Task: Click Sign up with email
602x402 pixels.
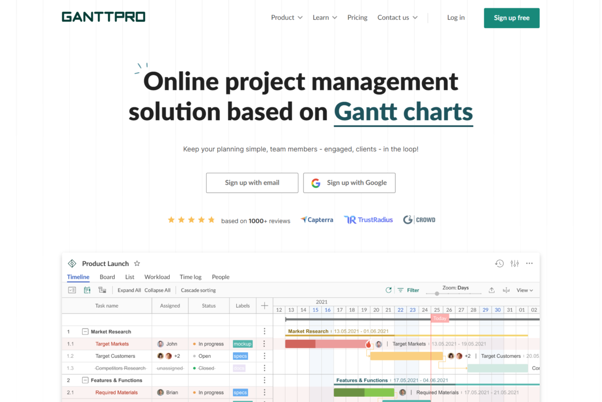Action: (252, 183)
